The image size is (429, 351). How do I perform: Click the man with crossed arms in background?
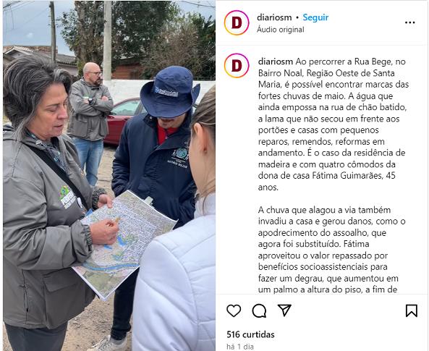(90, 123)
